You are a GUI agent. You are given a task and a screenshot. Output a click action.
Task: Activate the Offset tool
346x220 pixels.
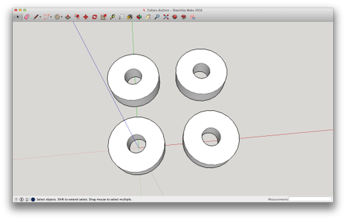click(x=76, y=17)
